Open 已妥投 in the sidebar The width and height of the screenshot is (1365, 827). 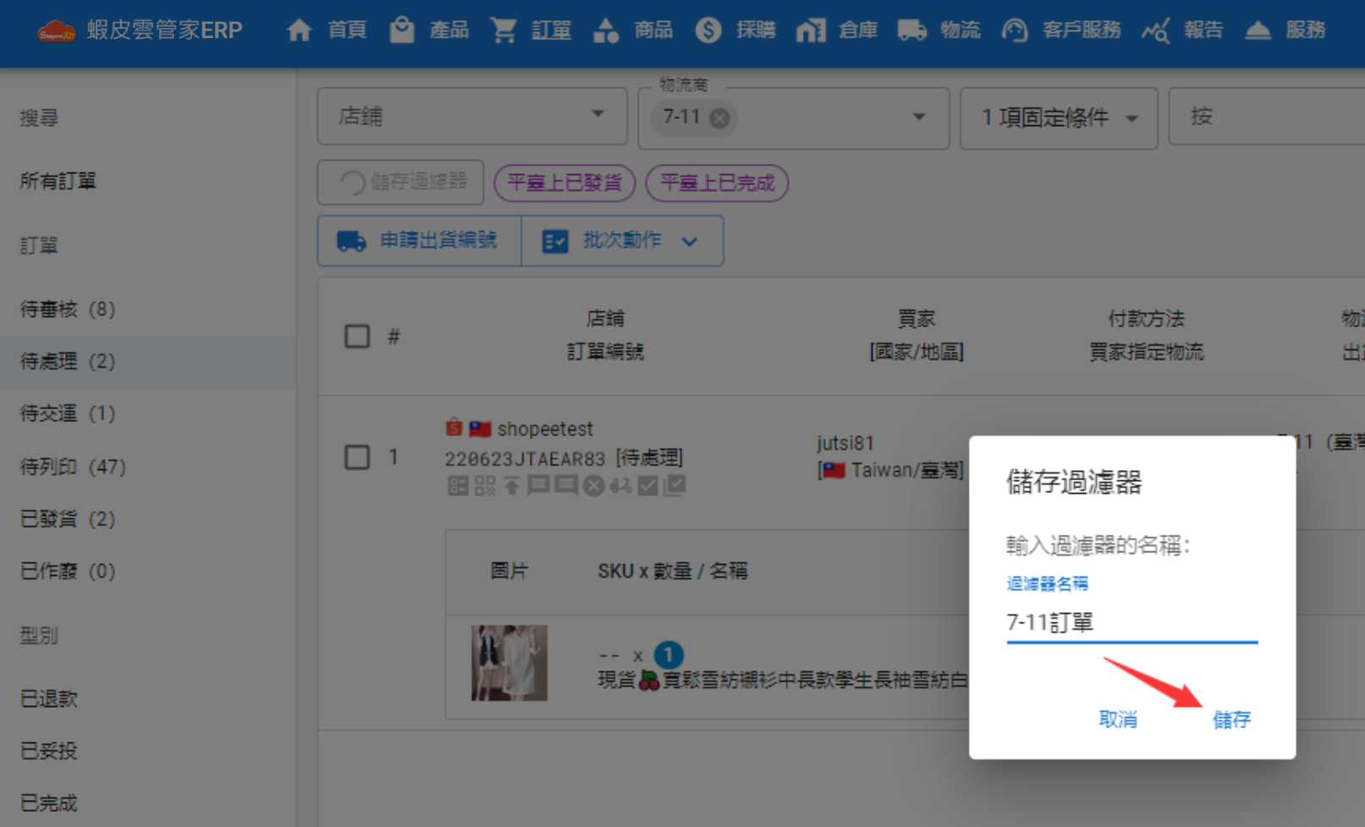(49, 751)
